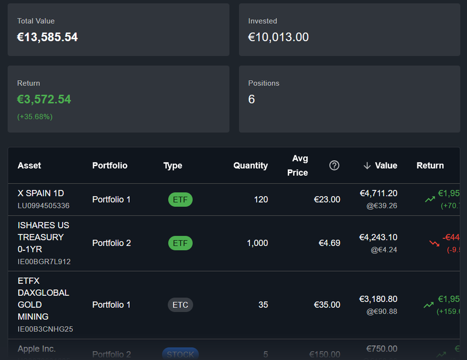
Task: Click the green trend arrow on gold mining row
Action: (x=430, y=305)
